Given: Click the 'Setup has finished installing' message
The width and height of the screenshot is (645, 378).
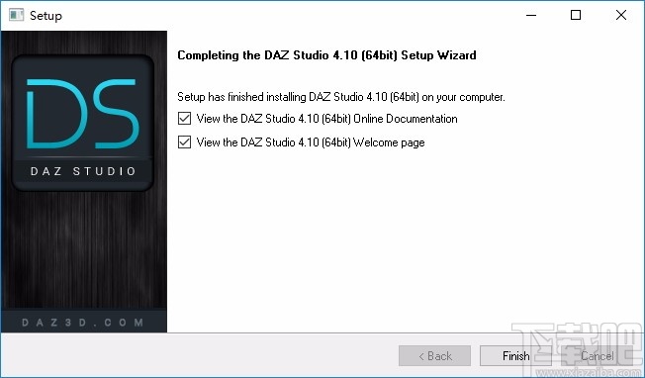Looking at the screenshot, I should [x=341, y=97].
